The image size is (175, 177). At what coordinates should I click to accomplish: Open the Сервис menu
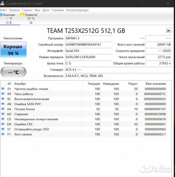tap(27, 10)
